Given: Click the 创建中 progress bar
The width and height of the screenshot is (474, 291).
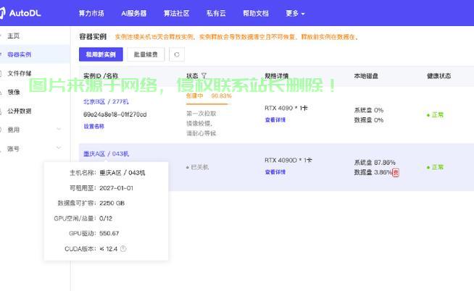Looking at the screenshot, I should pyautogui.click(x=207, y=104).
